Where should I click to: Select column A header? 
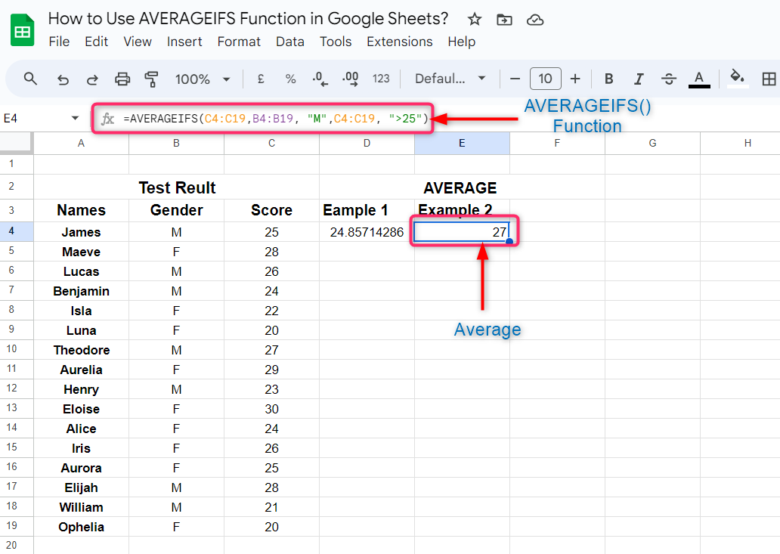coord(81,144)
